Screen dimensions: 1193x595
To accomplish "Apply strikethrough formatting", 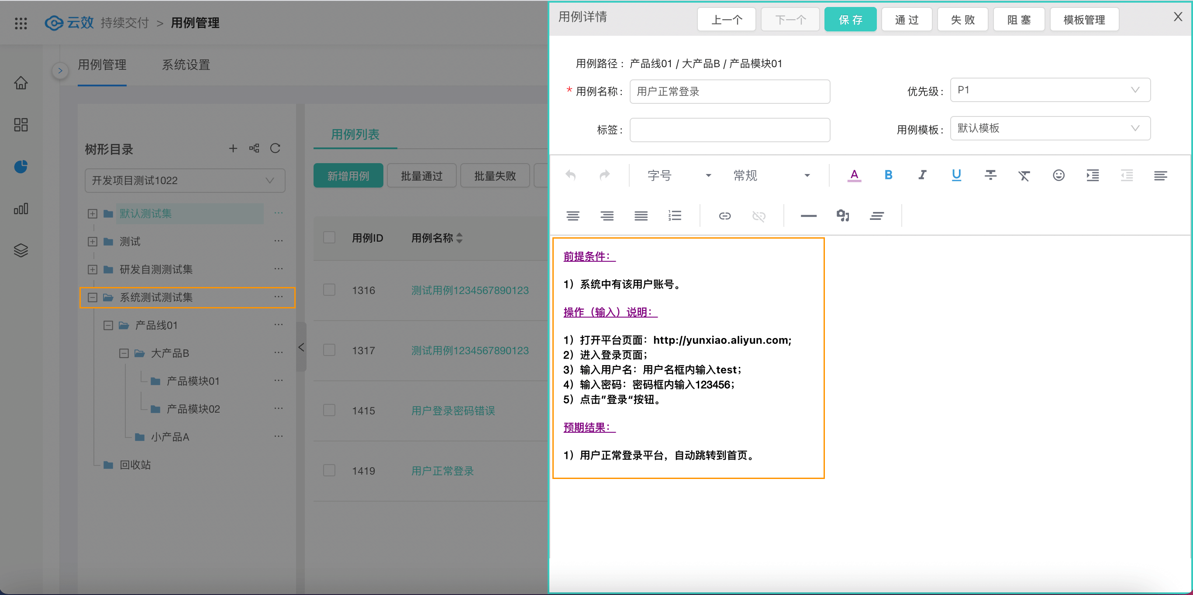I will click(x=991, y=175).
